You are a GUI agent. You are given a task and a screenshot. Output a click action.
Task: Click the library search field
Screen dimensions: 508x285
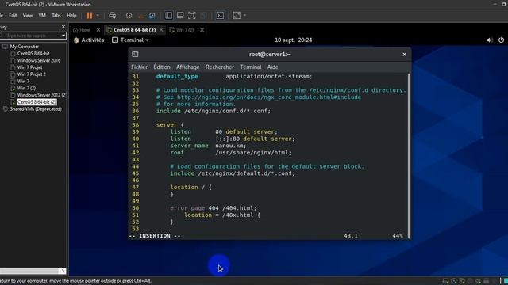point(31,36)
